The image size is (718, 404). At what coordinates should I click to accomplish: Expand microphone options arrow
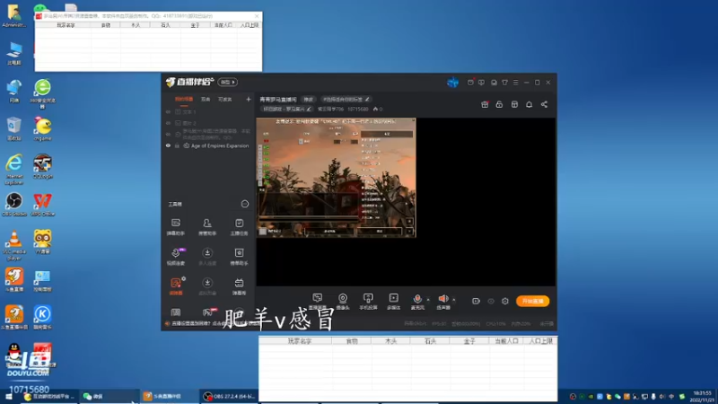[428, 300]
